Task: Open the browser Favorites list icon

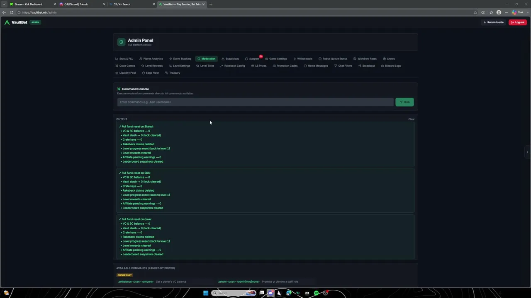Action: [491, 12]
